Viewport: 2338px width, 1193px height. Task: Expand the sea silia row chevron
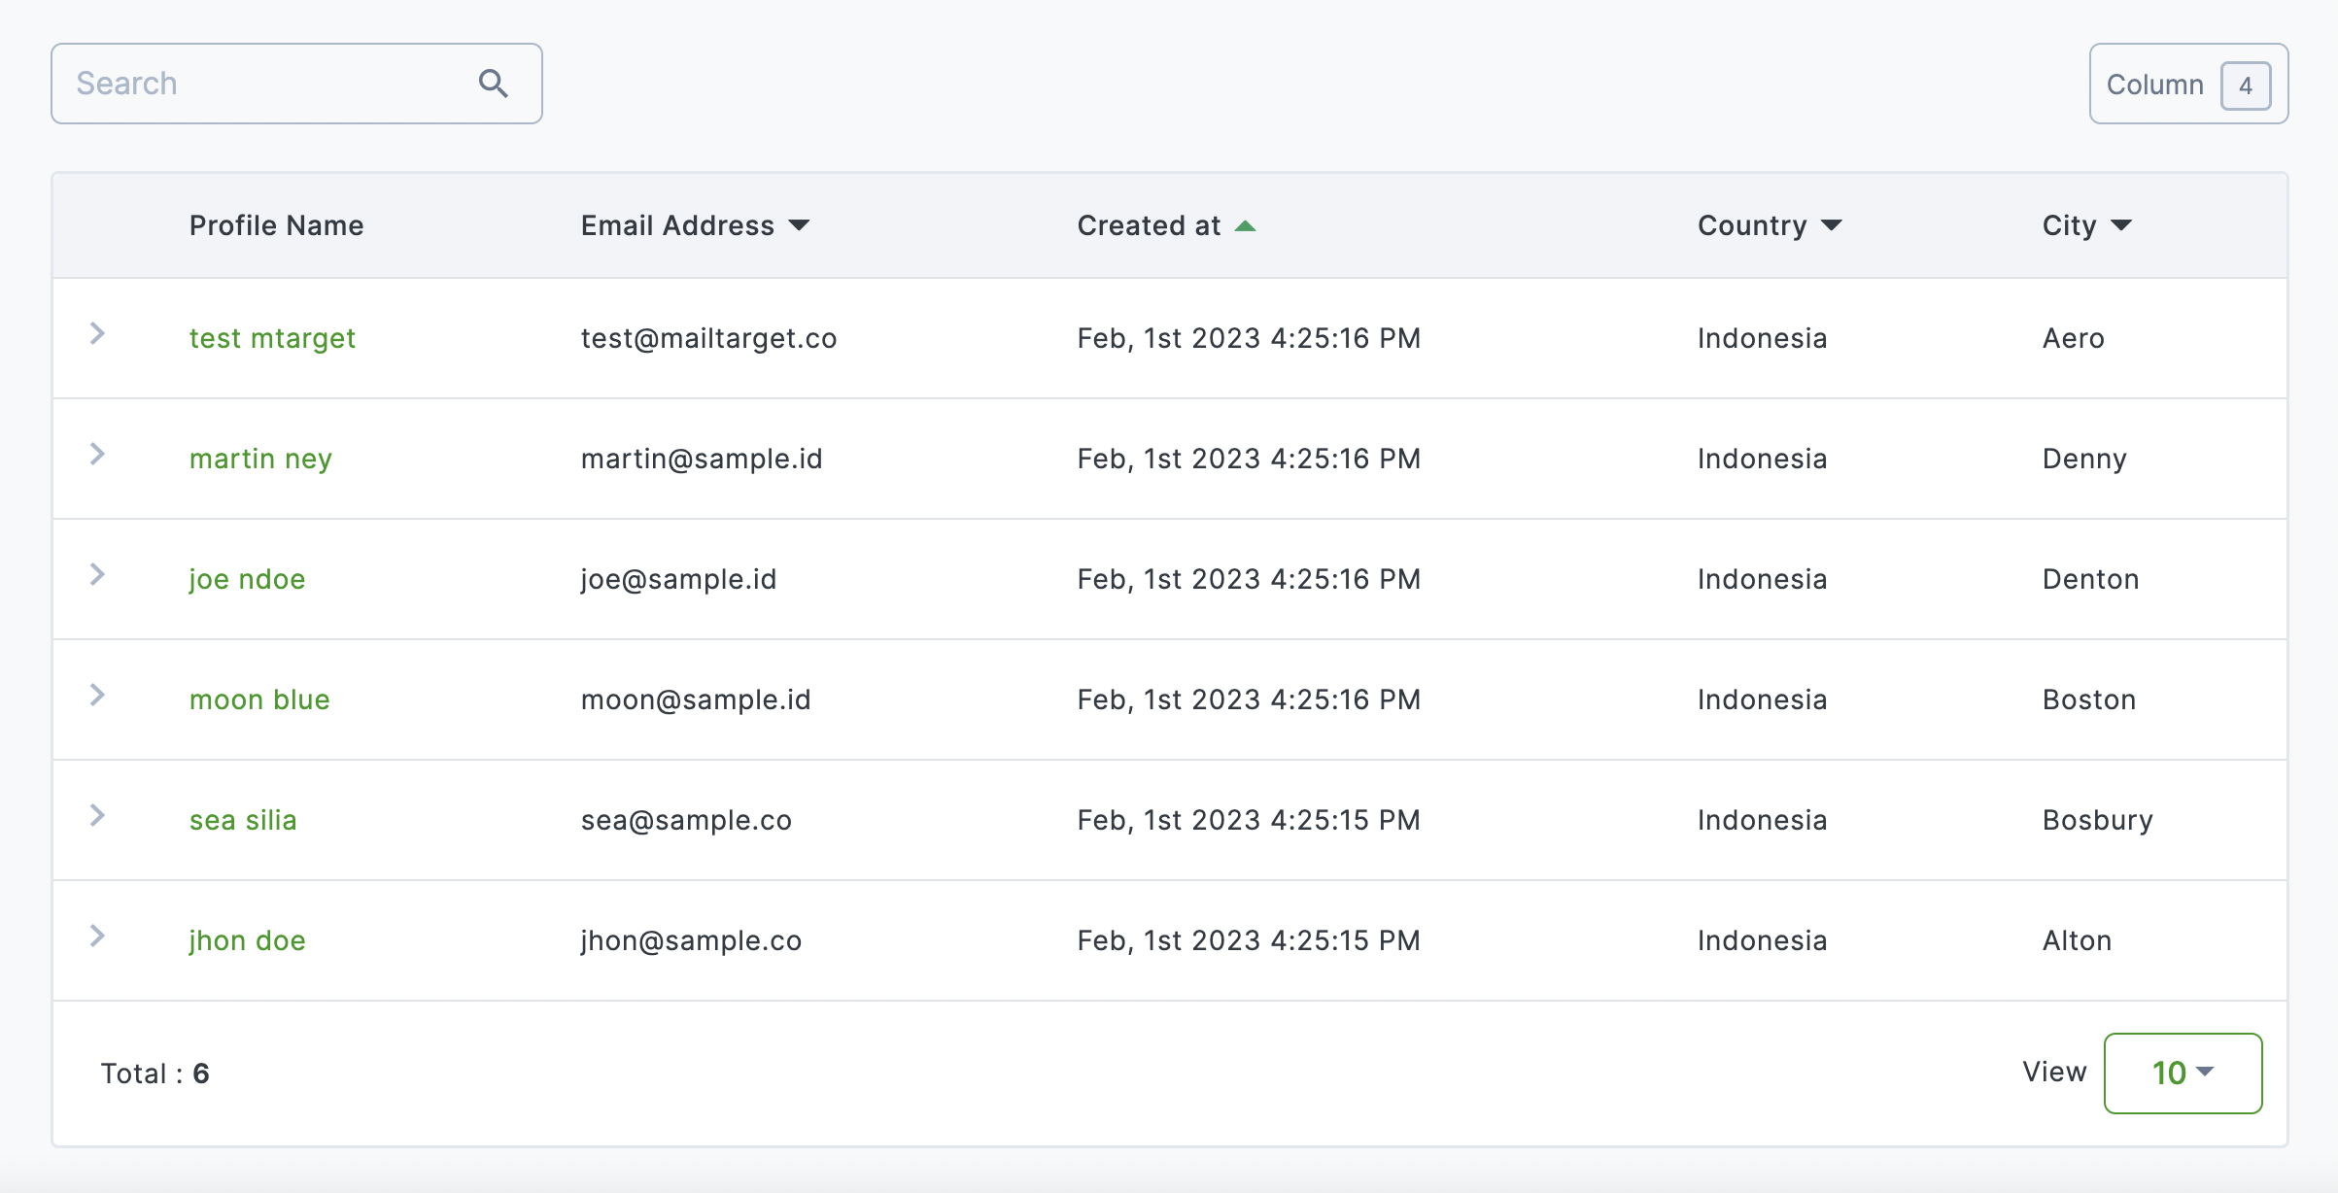tap(97, 816)
